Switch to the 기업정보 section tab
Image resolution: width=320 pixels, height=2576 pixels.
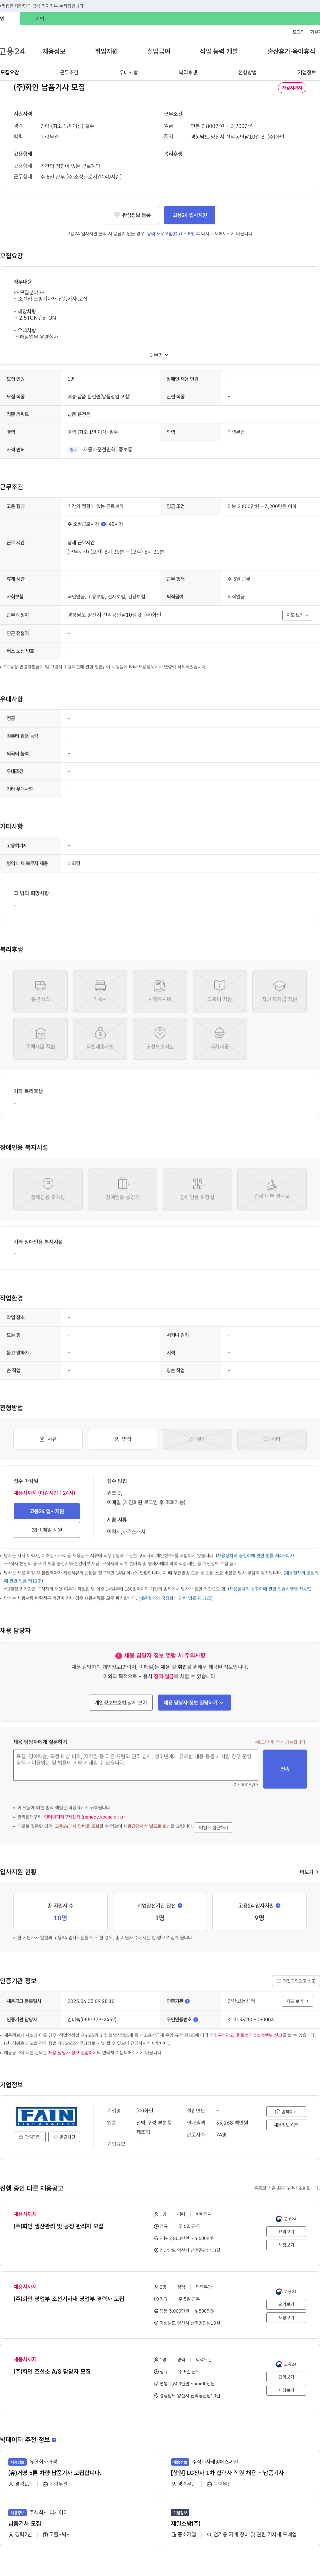point(307,72)
